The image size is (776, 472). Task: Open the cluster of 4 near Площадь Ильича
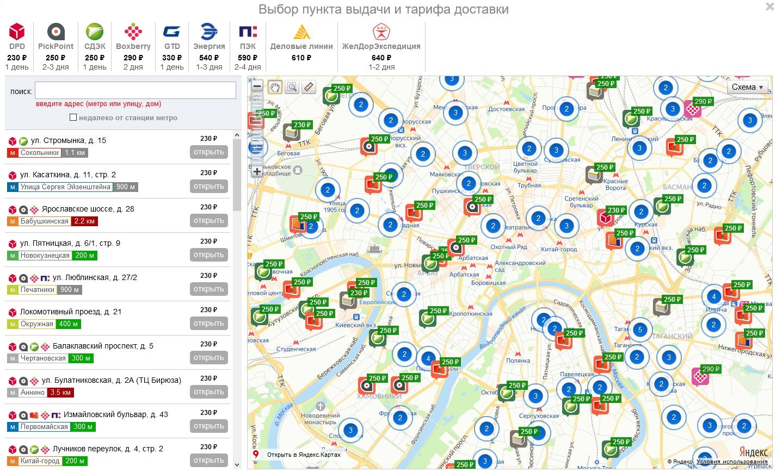coord(713,296)
